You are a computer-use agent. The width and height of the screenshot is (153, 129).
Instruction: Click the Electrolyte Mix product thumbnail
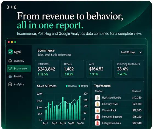98,104
